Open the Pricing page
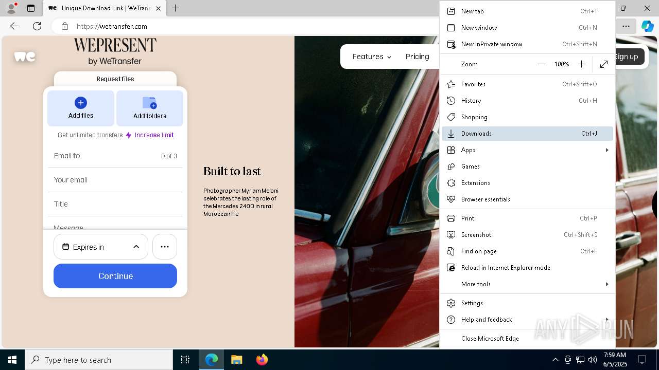 click(417, 57)
